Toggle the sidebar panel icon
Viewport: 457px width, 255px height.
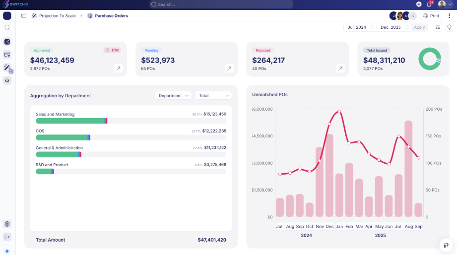(x=24, y=16)
